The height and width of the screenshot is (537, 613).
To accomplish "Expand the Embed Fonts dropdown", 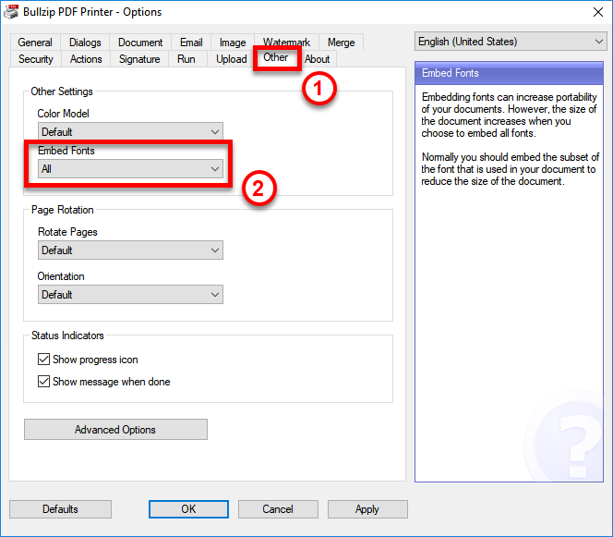I will click(x=130, y=169).
